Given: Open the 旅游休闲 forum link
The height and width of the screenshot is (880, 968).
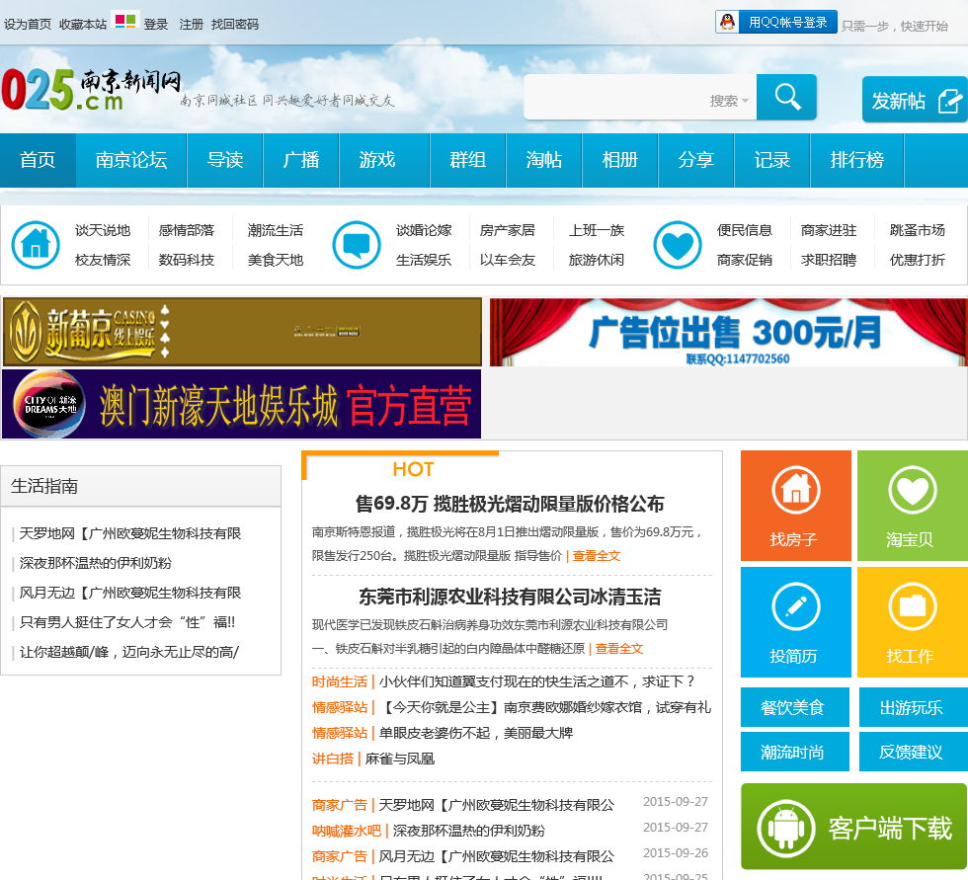Looking at the screenshot, I should pyautogui.click(x=597, y=260).
